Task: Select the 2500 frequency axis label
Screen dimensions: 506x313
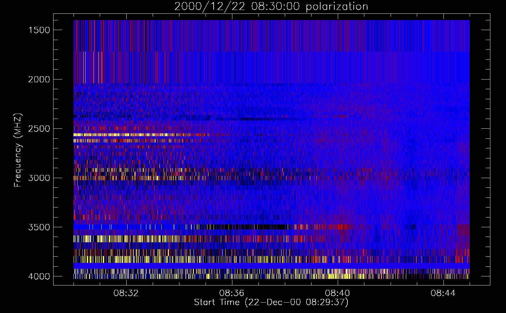Action: coord(39,129)
